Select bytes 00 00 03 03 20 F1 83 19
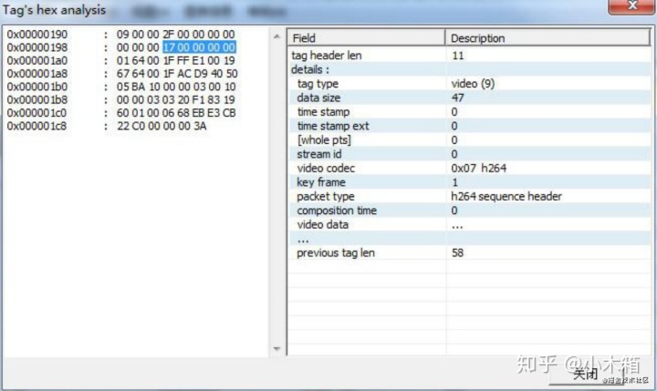This screenshot has width=657, height=391. [x=176, y=99]
